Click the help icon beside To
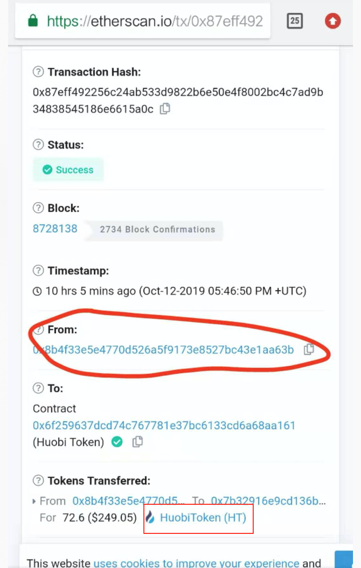The image size is (361, 568). [38, 388]
